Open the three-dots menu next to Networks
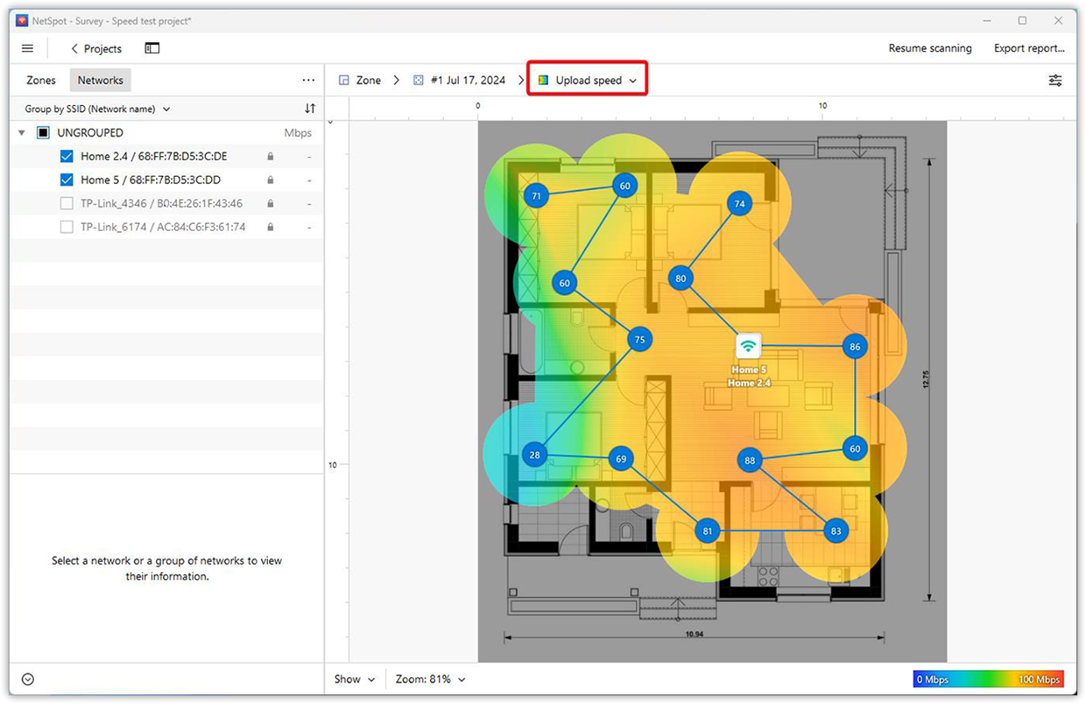Screen dimensions: 1086x704 tap(308, 80)
